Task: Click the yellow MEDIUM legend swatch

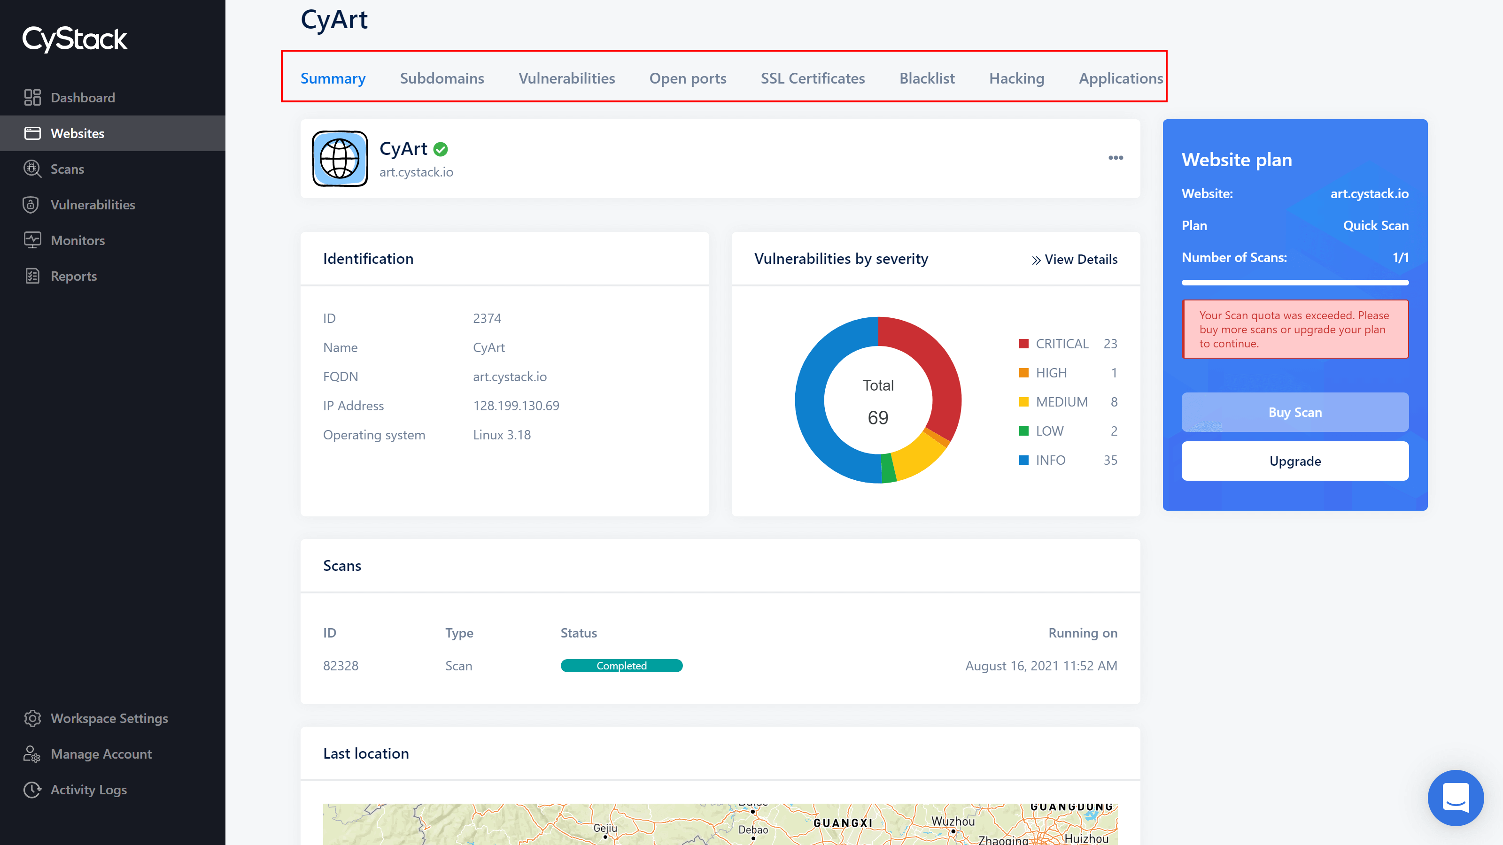Action: (x=1023, y=402)
